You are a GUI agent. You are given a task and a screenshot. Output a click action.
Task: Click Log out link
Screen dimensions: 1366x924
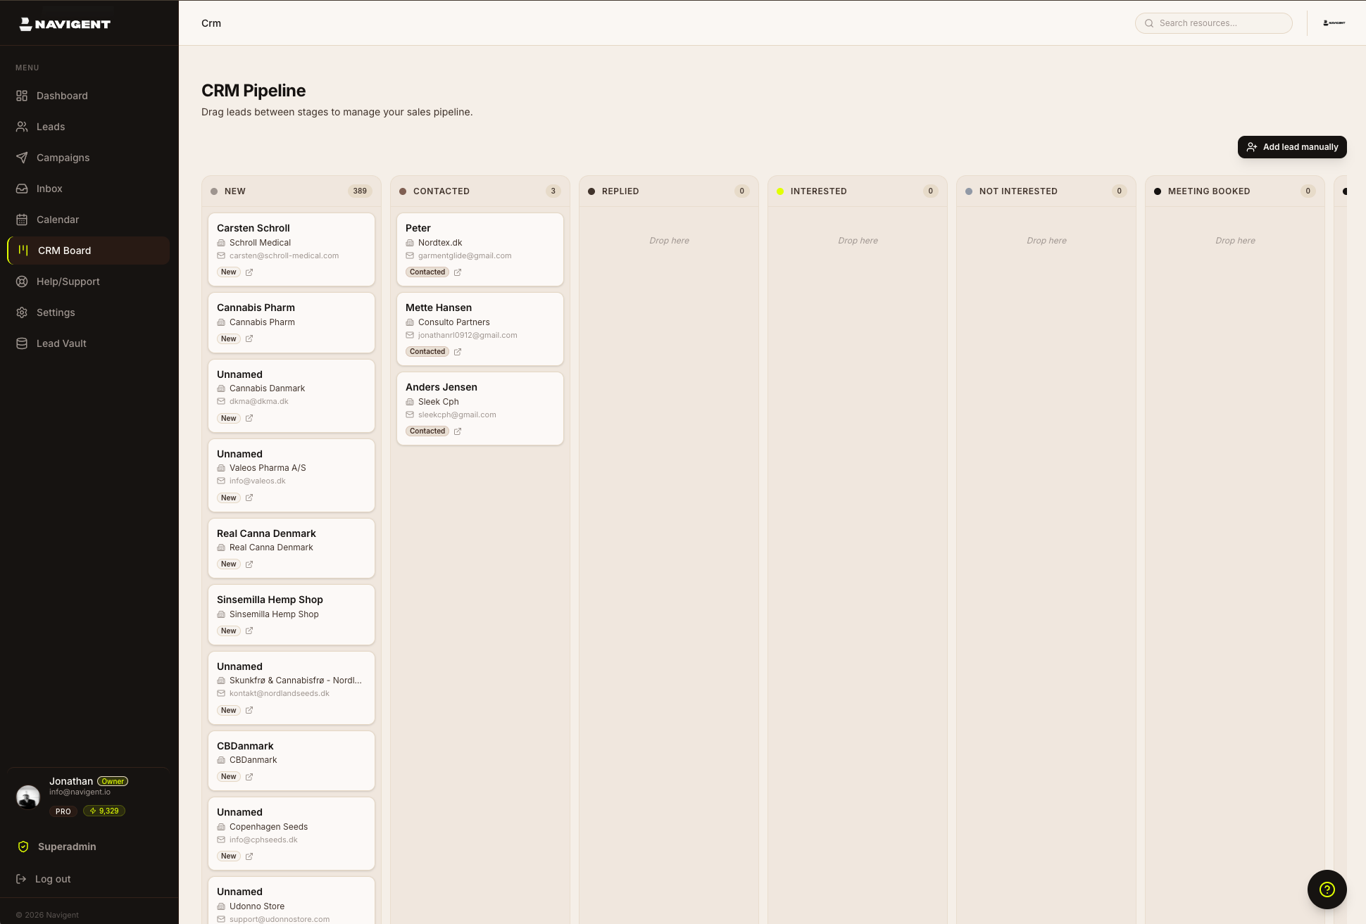53,879
